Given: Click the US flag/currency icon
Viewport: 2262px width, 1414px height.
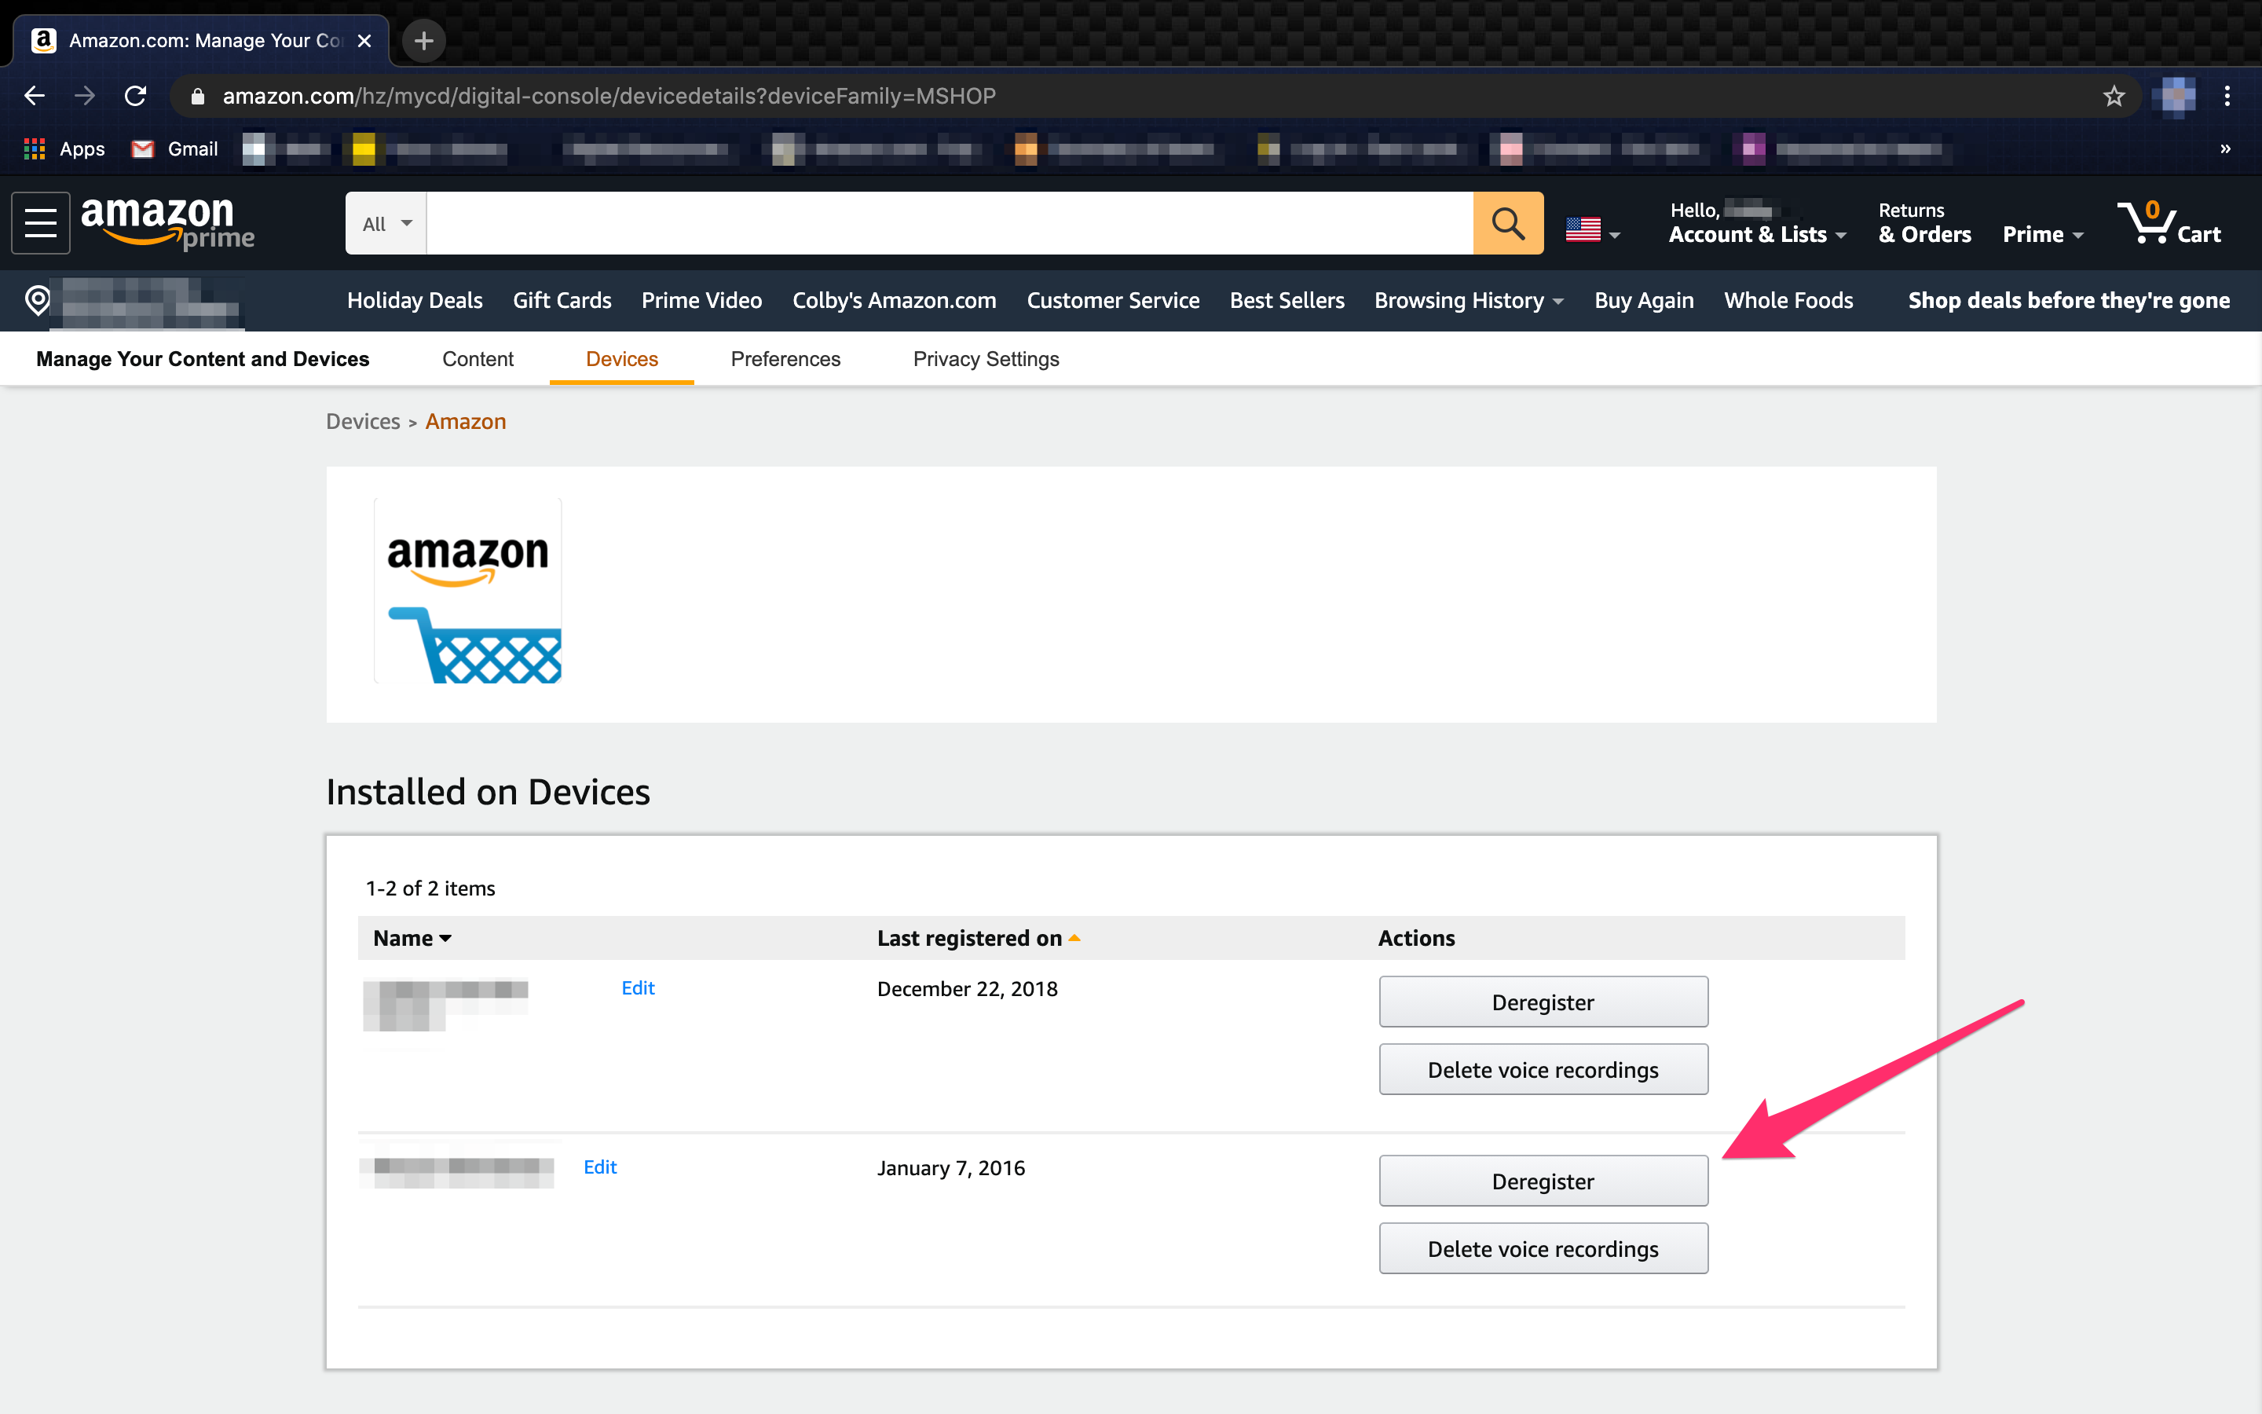Looking at the screenshot, I should pos(1588,228).
